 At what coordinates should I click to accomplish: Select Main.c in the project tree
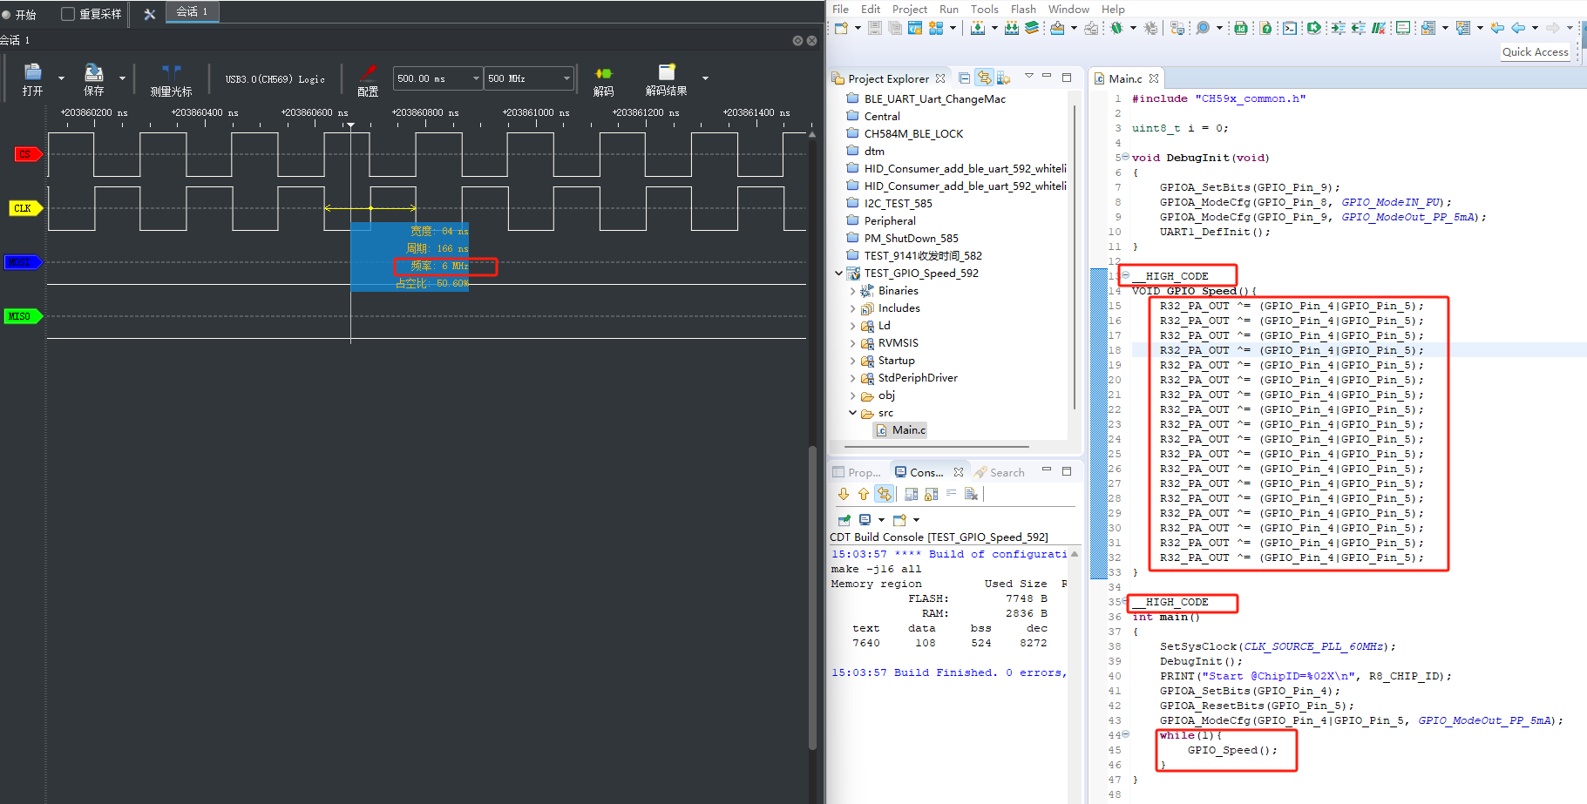click(900, 430)
